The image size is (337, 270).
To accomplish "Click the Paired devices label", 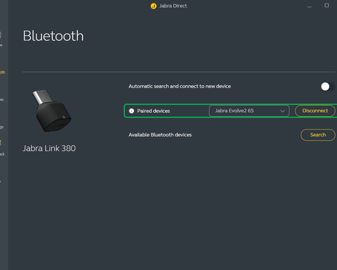I will (154, 111).
